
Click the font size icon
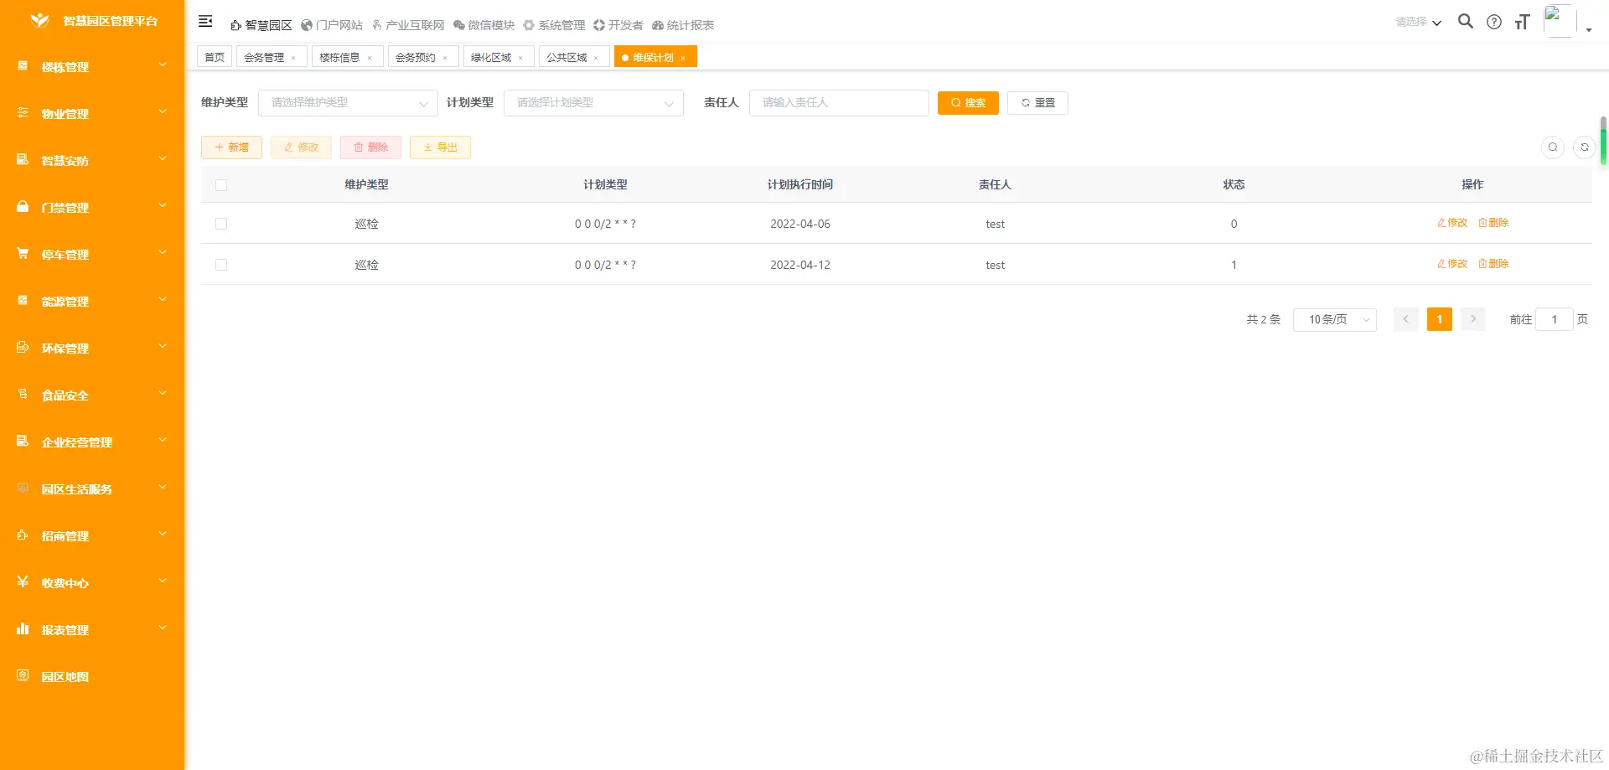pos(1523,23)
